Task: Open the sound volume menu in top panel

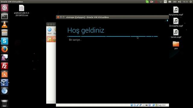Action: [x=179, y=2]
